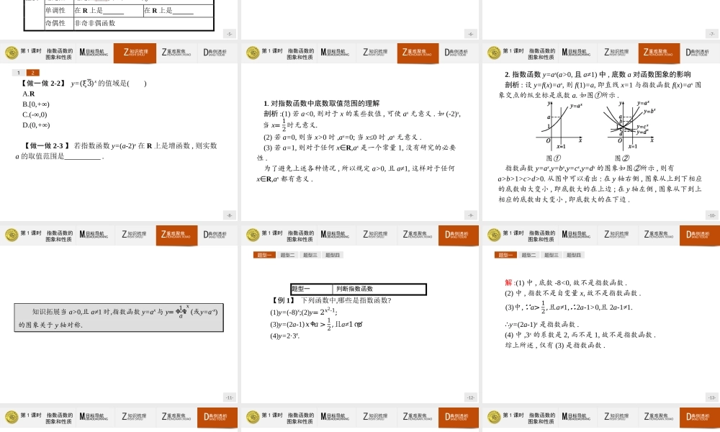Open the 典例透析 D icon on the middle-center slide
The image size is (720, 432).
pyautogui.click(x=456, y=234)
